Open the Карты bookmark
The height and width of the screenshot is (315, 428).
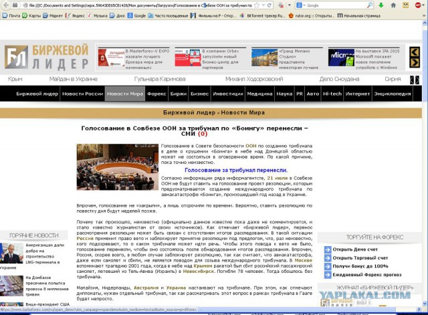[x=31, y=16]
